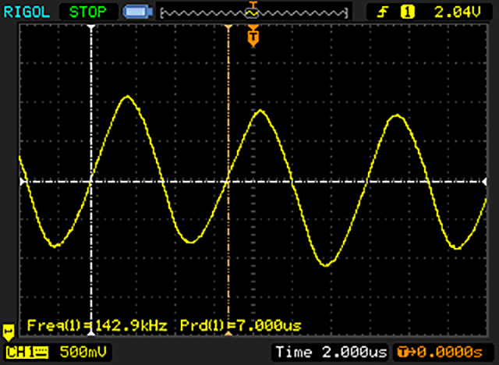The height and width of the screenshot is (365, 499).
Task: Click the yellow channel 1 ground marker
Action: tap(9, 332)
